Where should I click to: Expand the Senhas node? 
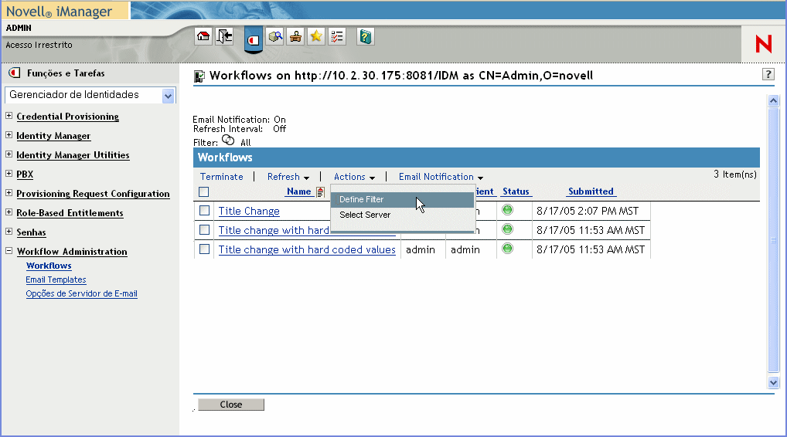[x=9, y=232]
